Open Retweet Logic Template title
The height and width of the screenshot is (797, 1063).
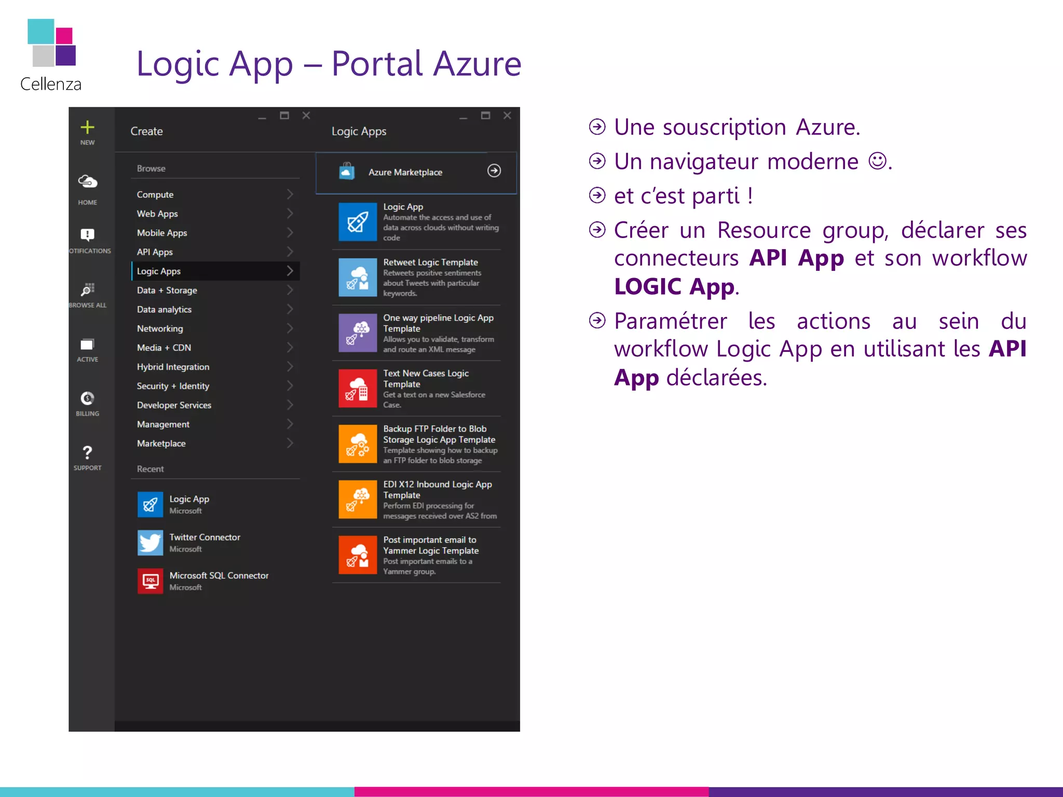coord(431,262)
